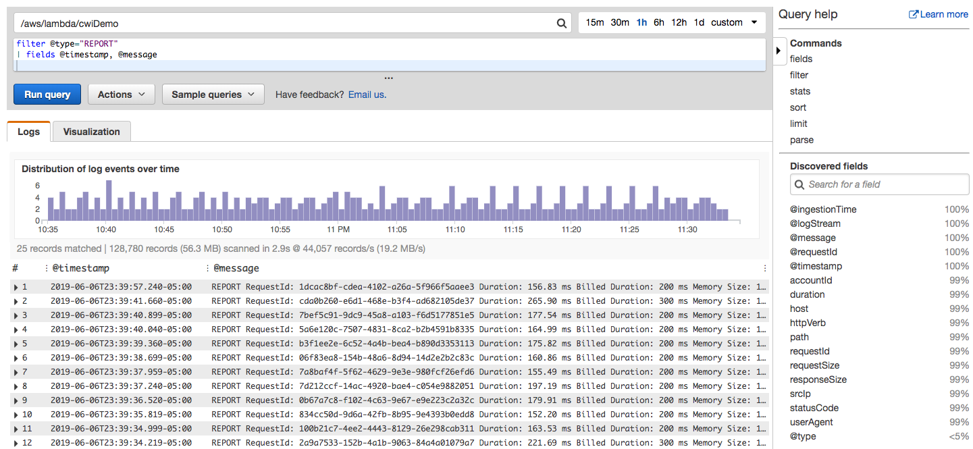This screenshot has width=973, height=449.
Task: Click the search magnifier in the log group field
Action: [x=561, y=22]
